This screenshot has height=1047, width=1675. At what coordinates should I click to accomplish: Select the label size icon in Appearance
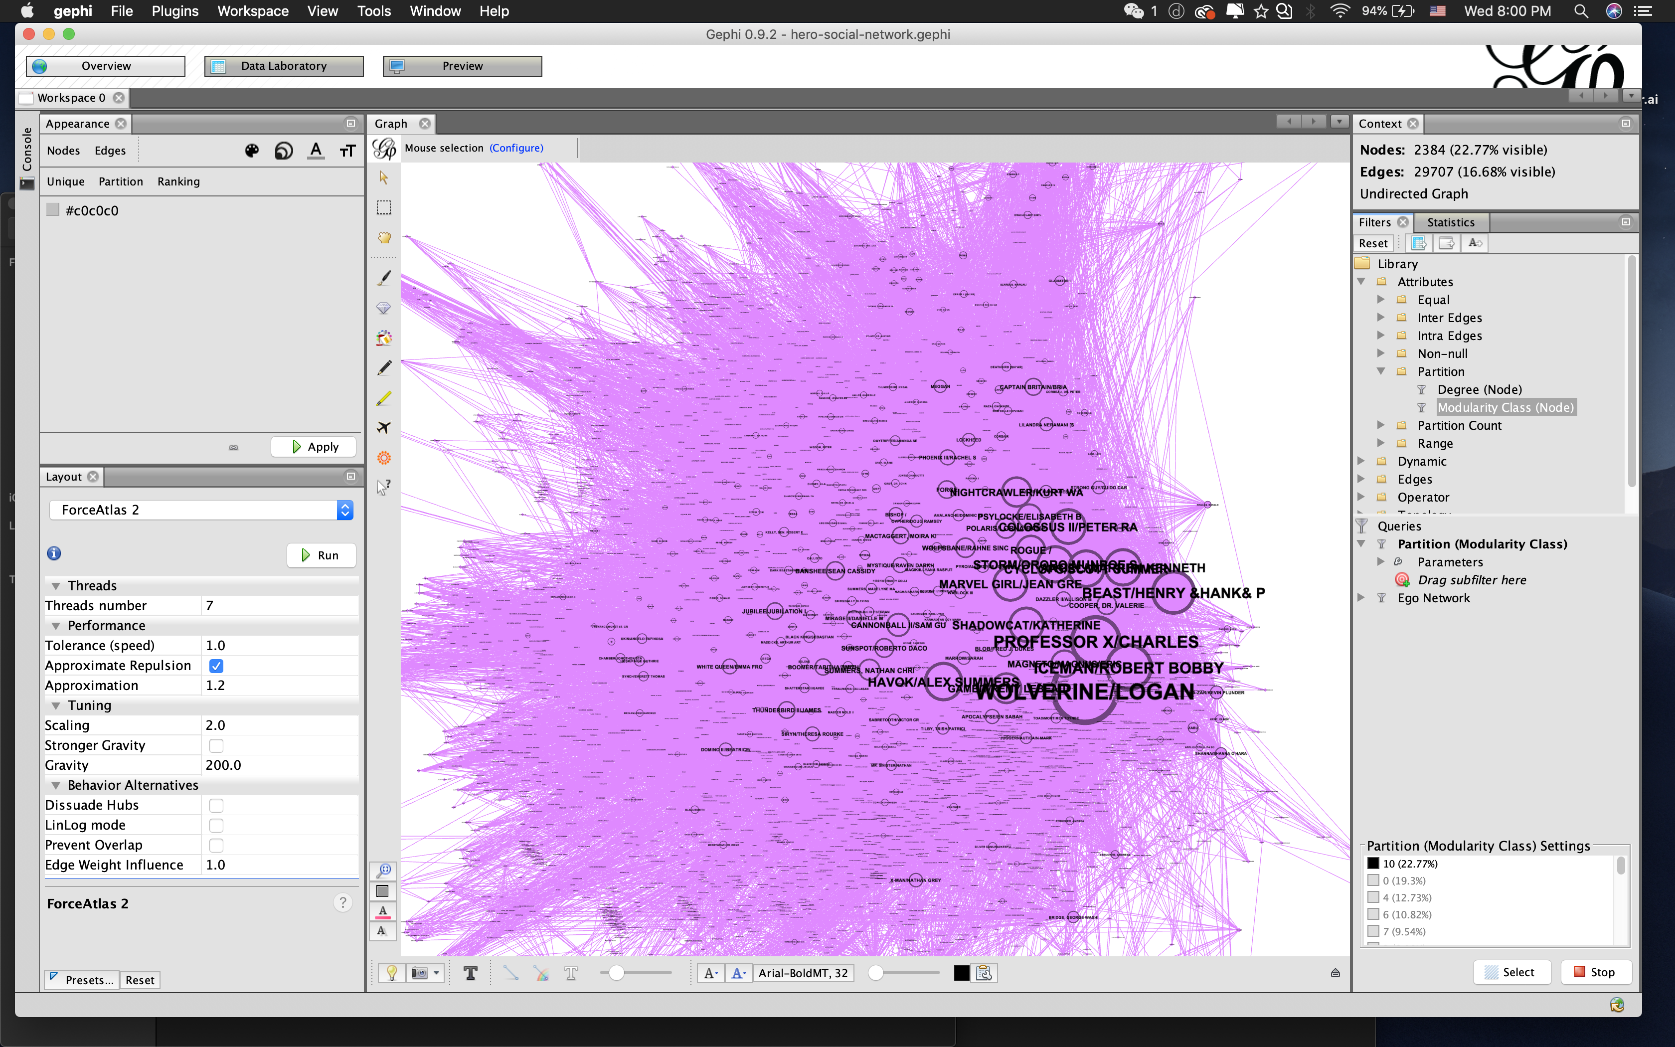[347, 150]
